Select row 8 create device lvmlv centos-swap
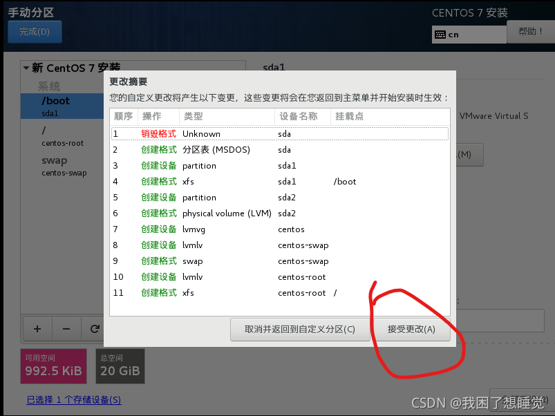Image resolution: width=555 pixels, height=416 pixels. [x=280, y=245]
